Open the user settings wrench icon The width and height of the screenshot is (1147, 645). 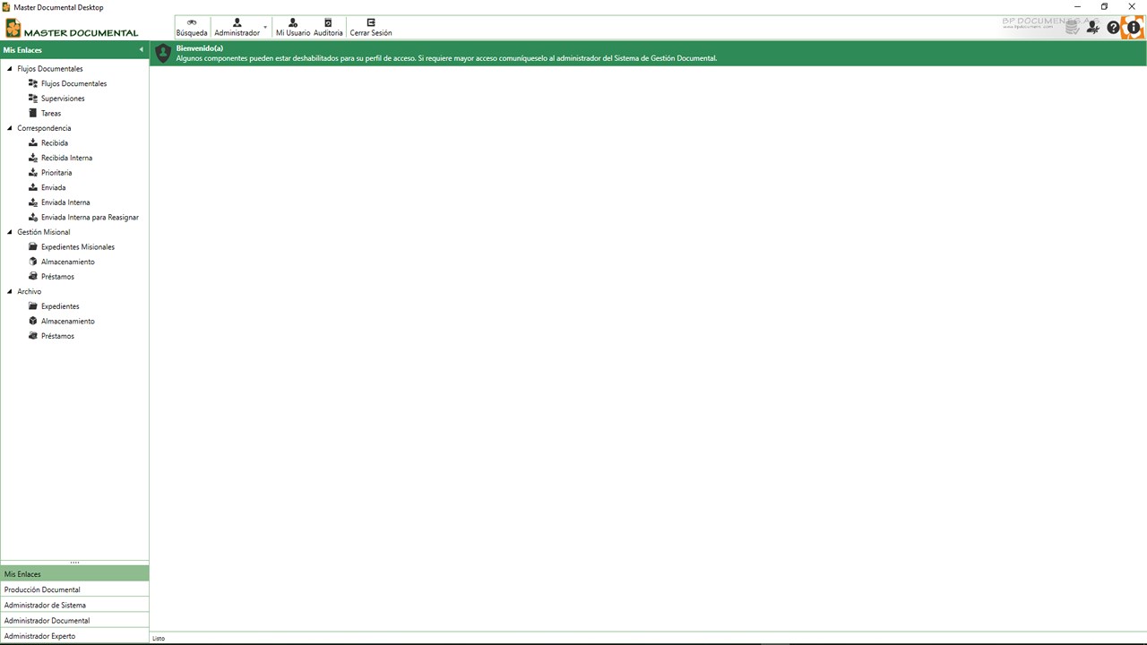[1093, 28]
